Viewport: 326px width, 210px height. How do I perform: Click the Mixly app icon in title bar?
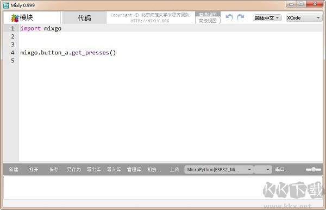pos(6,5)
